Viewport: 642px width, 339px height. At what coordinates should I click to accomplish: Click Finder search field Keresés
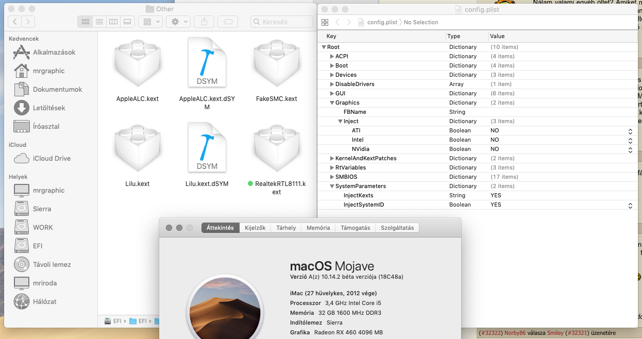point(282,22)
